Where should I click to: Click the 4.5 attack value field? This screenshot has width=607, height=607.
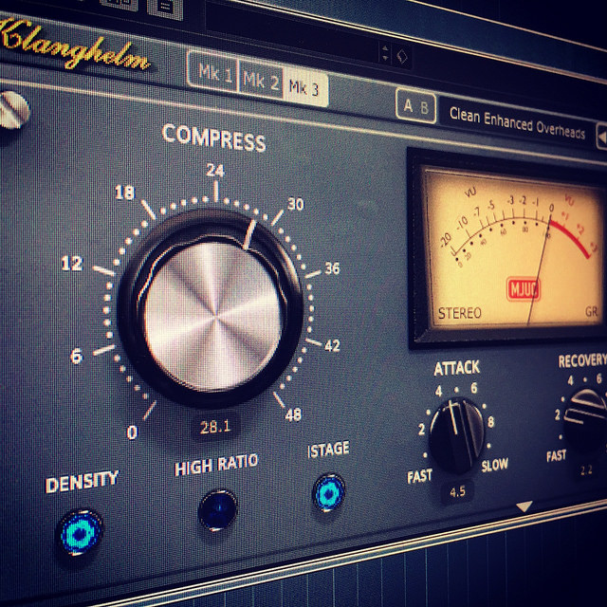[x=457, y=492]
